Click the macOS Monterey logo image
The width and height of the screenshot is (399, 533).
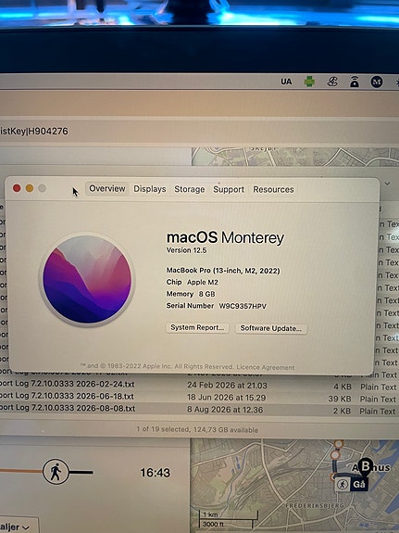coord(87,279)
